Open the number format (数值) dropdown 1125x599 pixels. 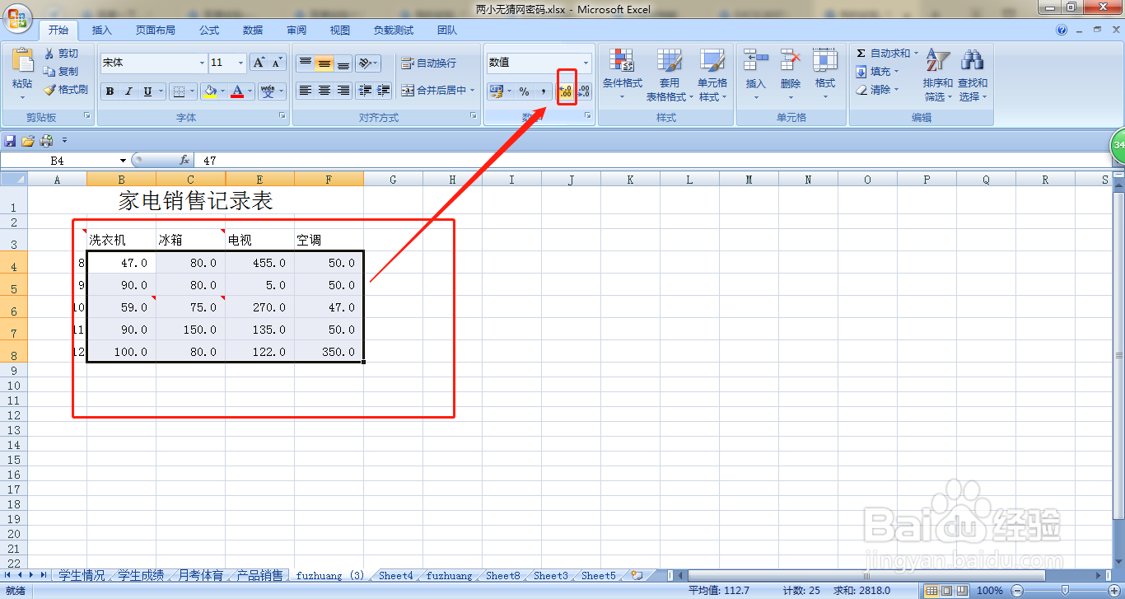586,63
